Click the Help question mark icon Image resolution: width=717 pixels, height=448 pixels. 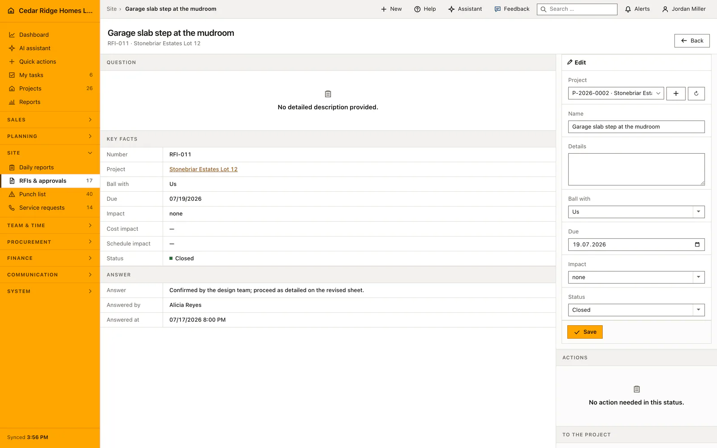(417, 9)
